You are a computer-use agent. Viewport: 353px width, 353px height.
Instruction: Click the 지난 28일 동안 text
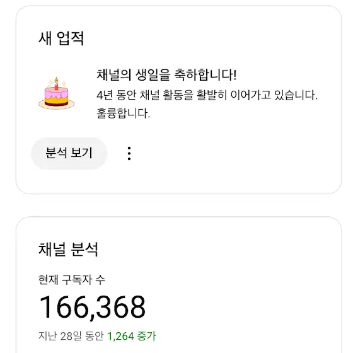71,336
